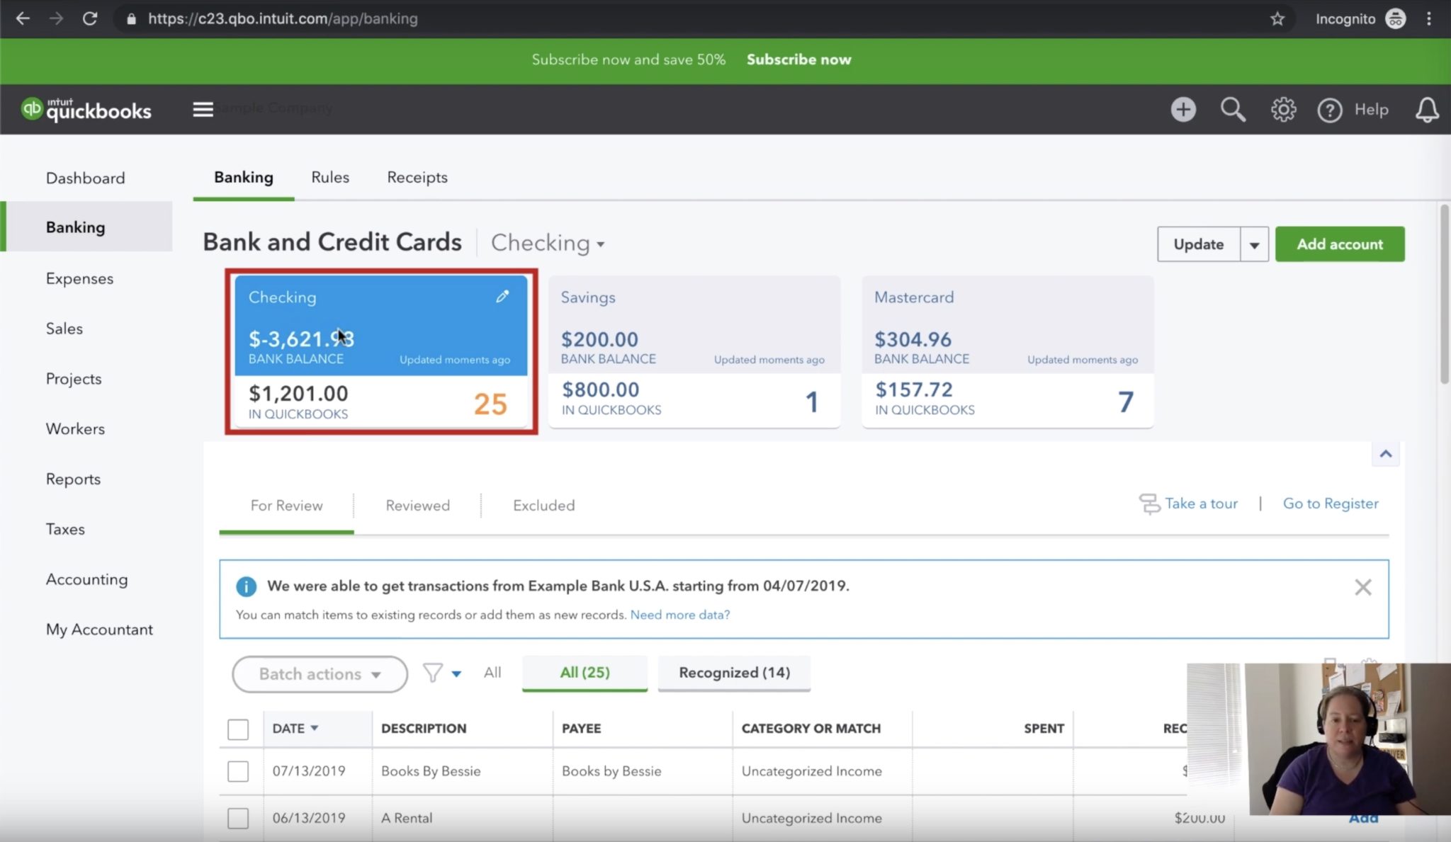Viewport: 1451px width, 842px height.
Task: Switch to the Banking tab
Action: (243, 177)
